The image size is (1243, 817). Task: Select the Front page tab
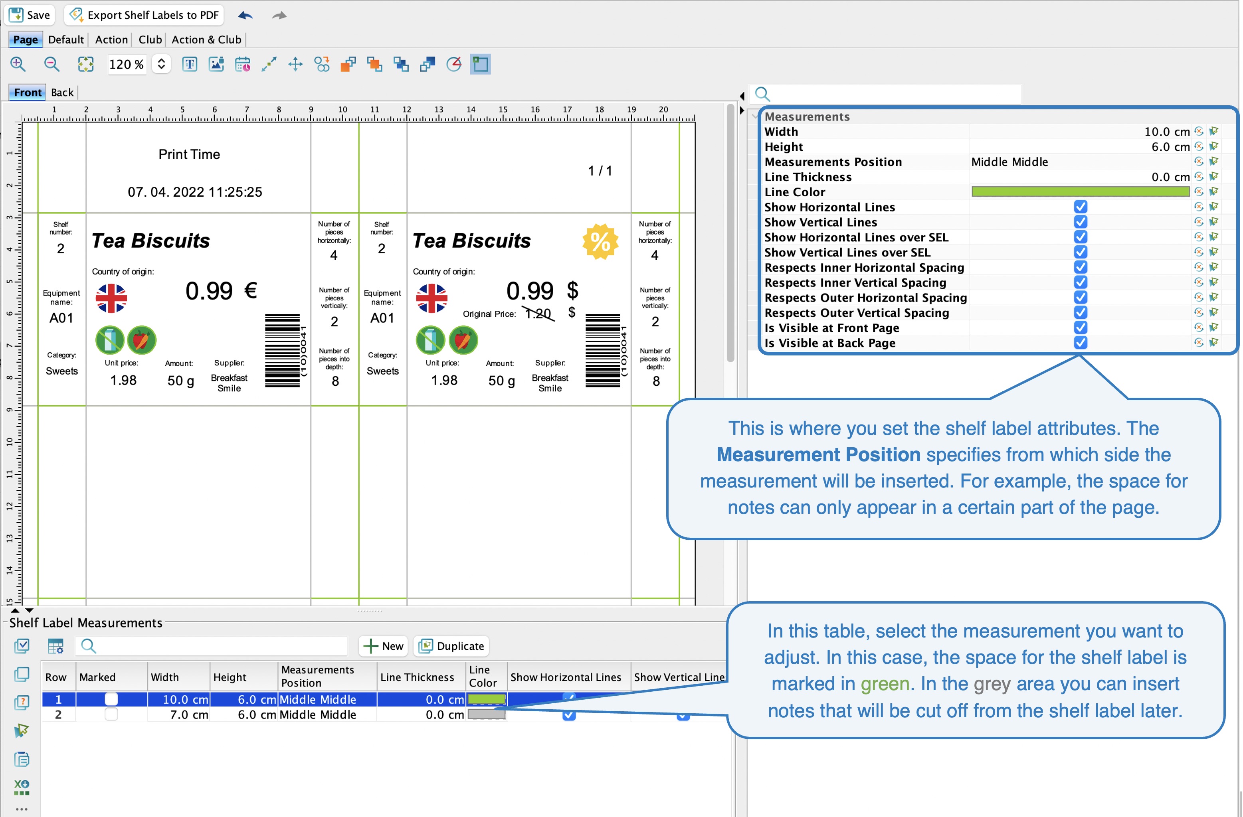28,93
